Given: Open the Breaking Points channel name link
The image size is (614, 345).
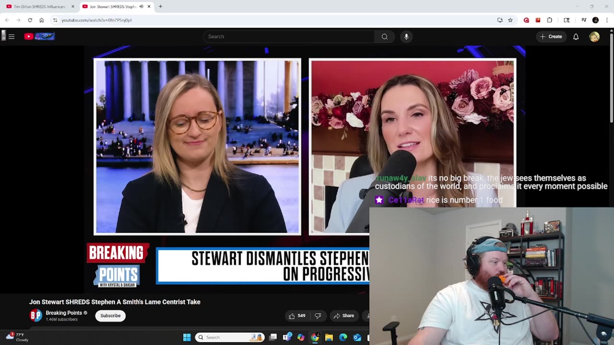Looking at the screenshot, I should 64,313.
